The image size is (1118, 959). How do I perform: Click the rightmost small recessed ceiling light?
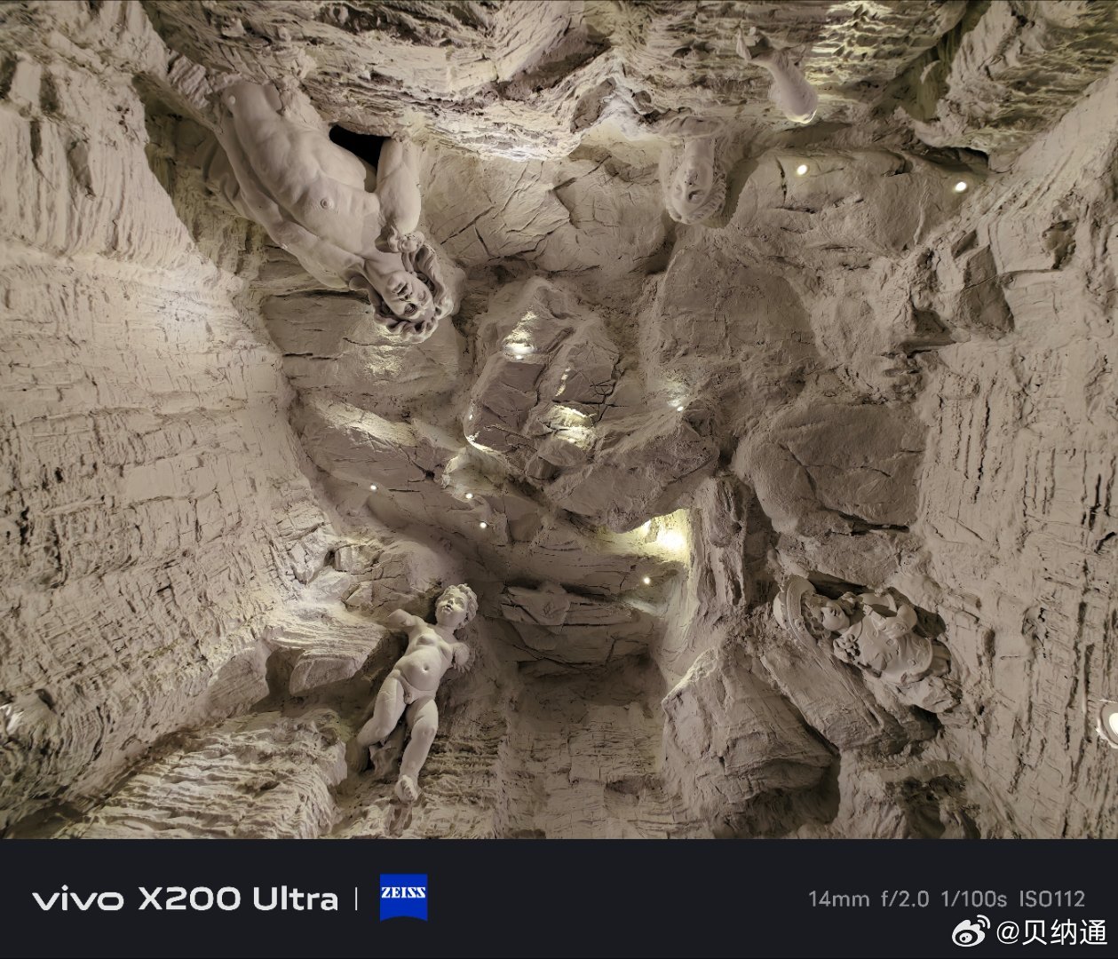[959, 186]
